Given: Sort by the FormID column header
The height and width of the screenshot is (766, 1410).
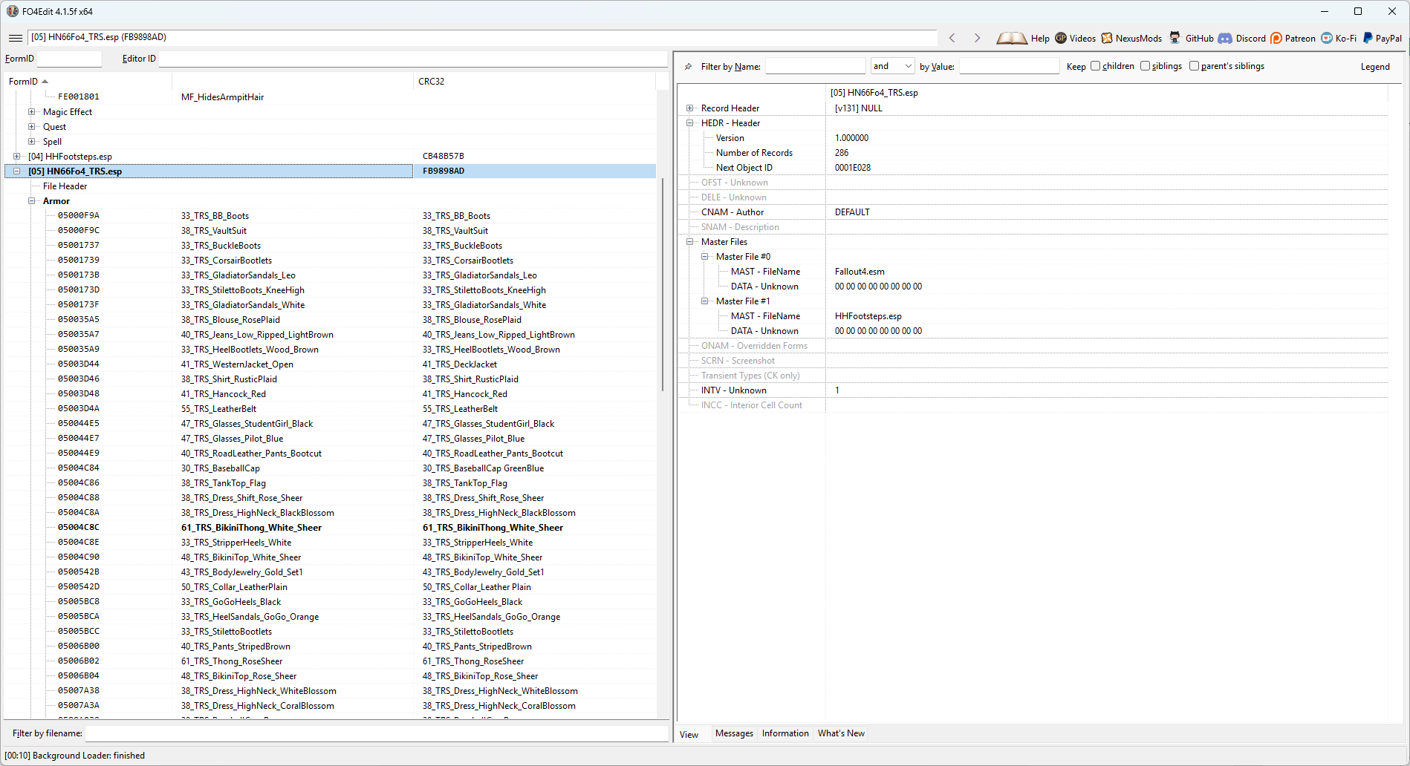Looking at the screenshot, I should (x=88, y=82).
